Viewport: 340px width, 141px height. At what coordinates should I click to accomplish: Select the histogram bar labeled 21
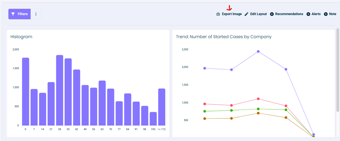point(51,104)
